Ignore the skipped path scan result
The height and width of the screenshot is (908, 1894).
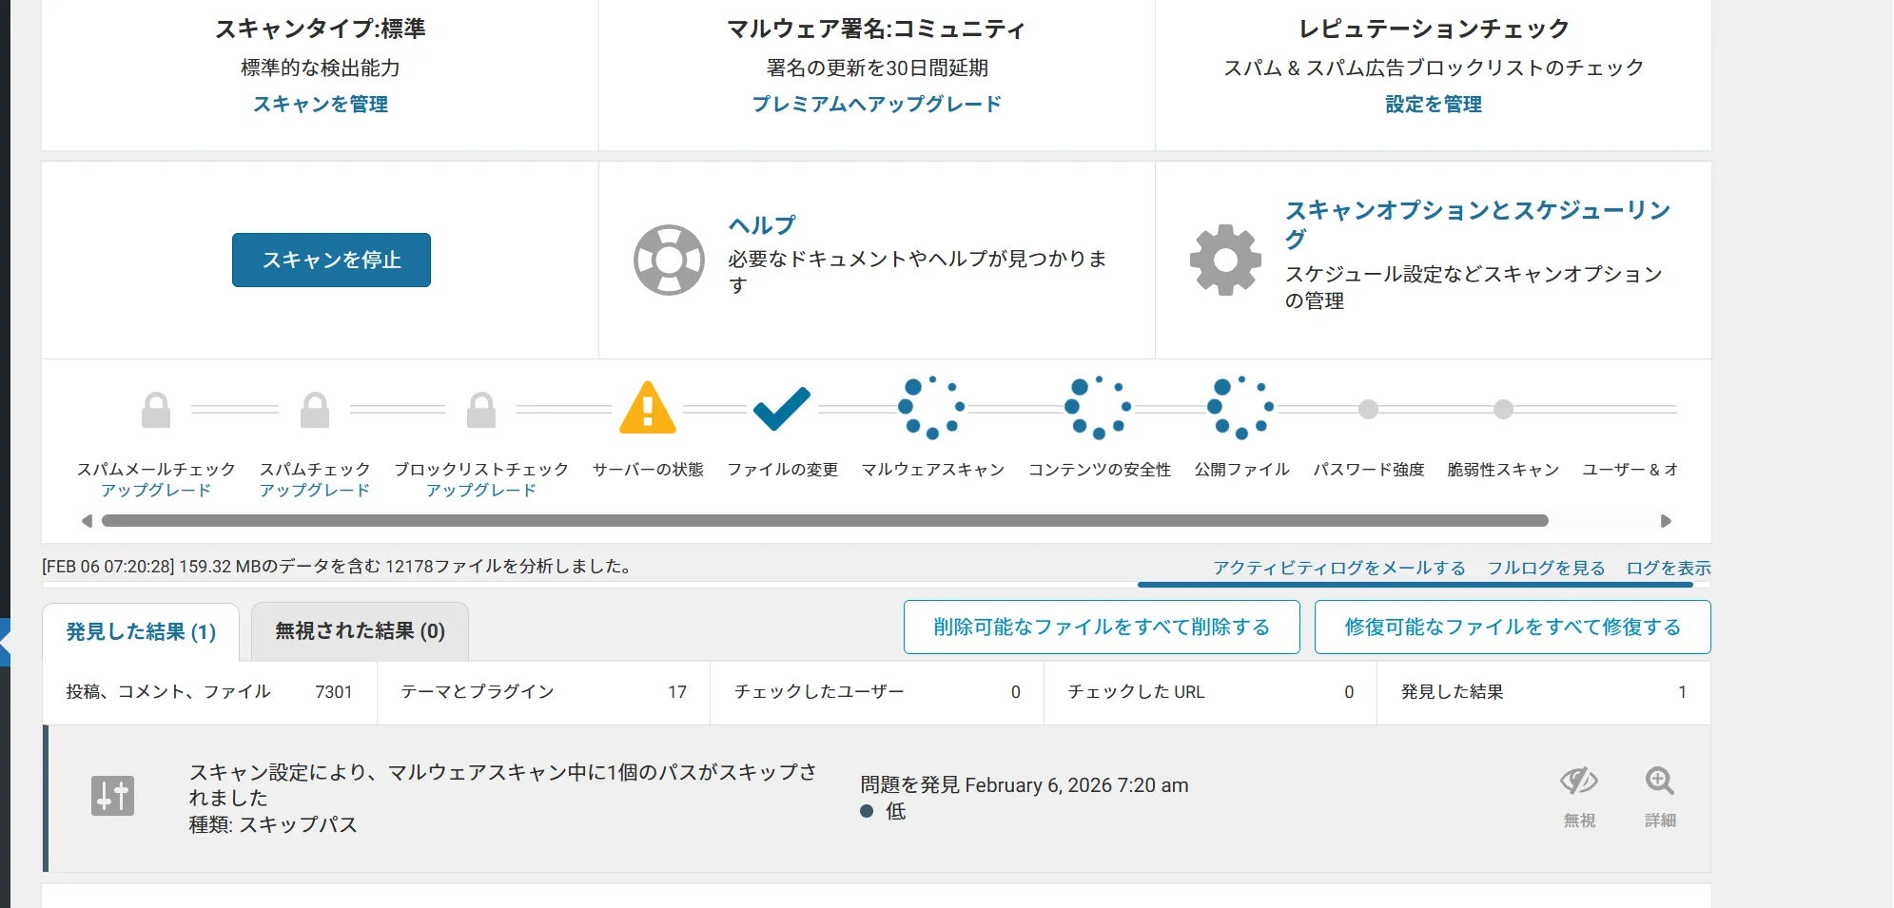coord(1579,795)
